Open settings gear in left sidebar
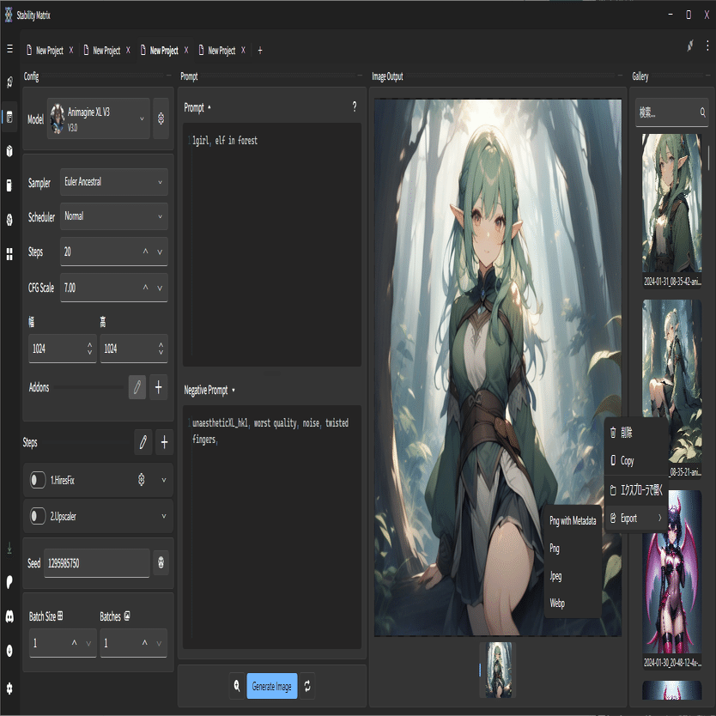The width and height of the screenshot is (716, 716). 9,688
